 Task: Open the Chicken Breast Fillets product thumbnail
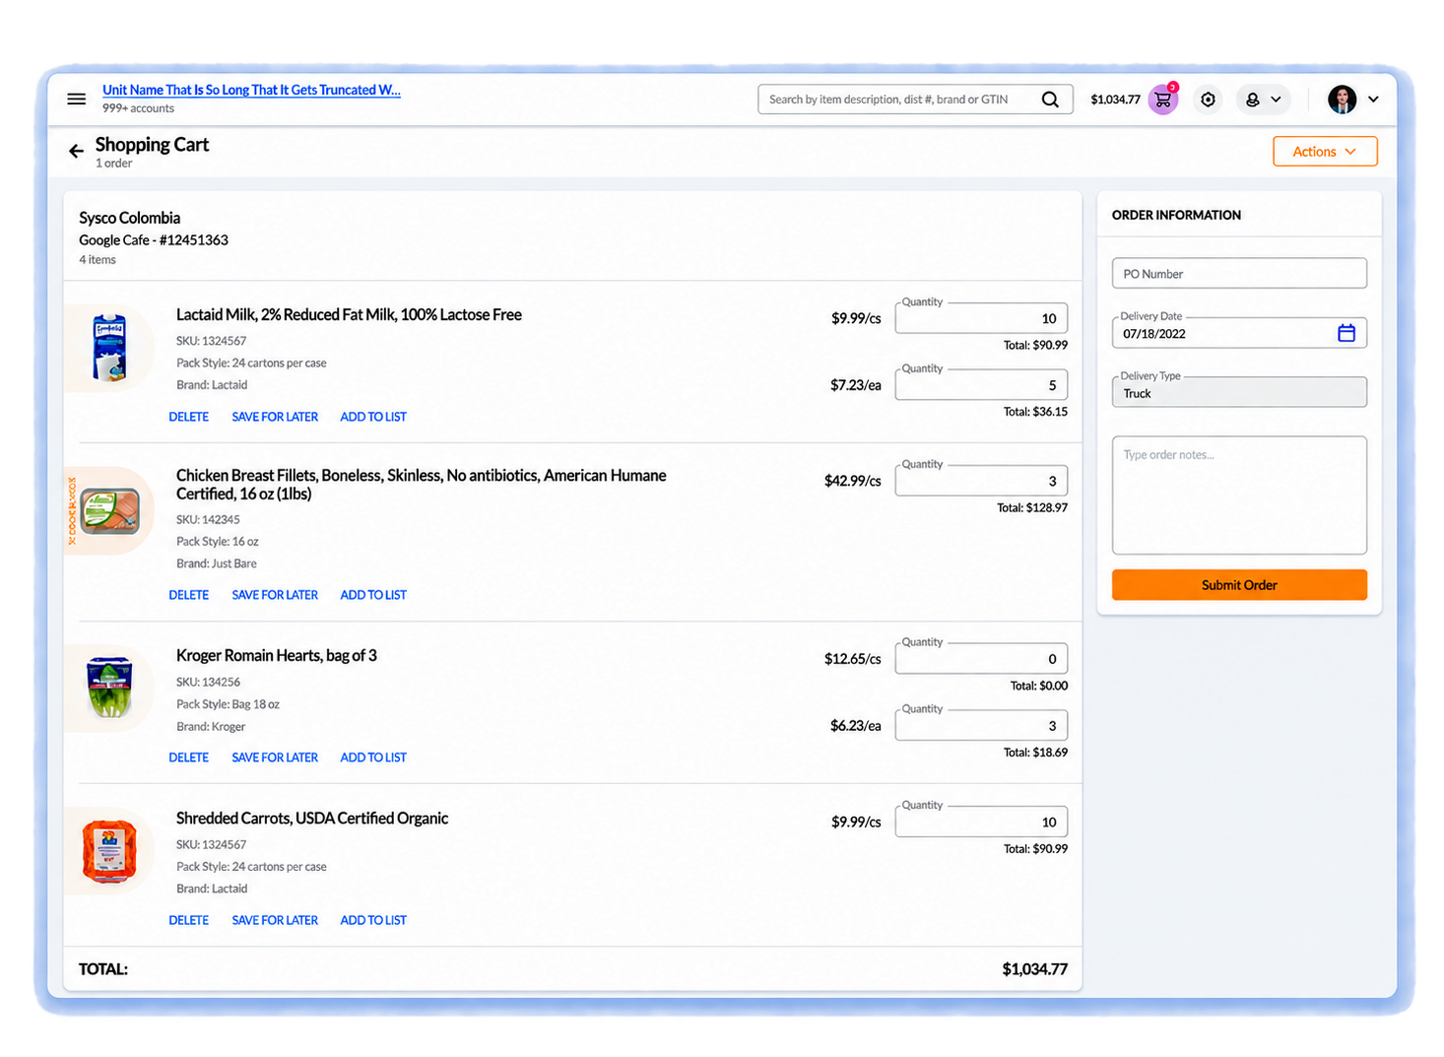pos(109,510)
